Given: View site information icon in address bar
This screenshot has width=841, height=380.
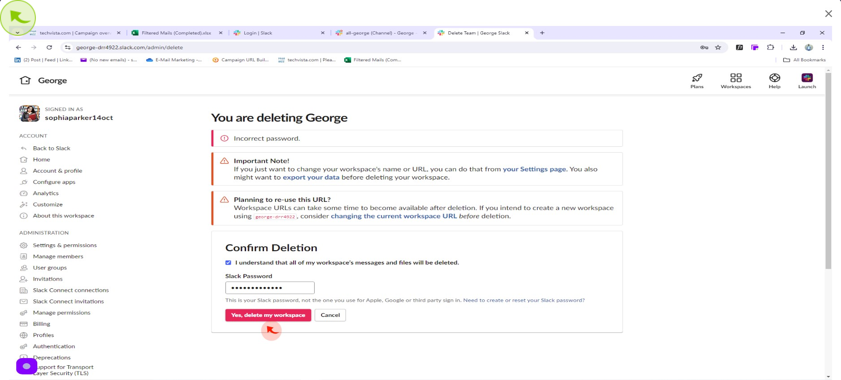Looking at the screenshot, I should point(67,47).
